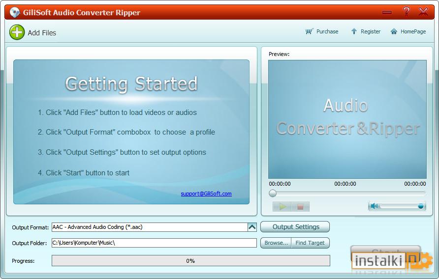Open the Purchase link with cart icon
Image resolution: width=439 pixels, height=279 pixels.
322,31
